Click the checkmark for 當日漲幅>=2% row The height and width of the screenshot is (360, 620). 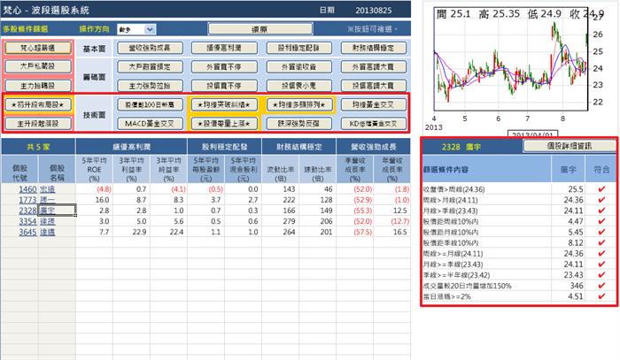tap(601, 296)
